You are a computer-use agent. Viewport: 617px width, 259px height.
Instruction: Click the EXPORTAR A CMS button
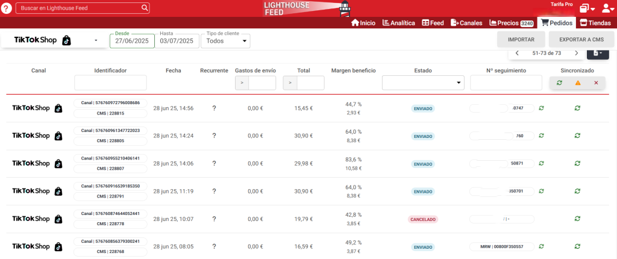tap(581, 39)
